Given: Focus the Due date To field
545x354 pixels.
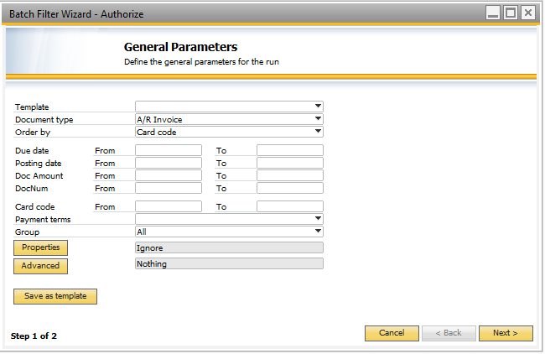Looking at the screenshot, I should click(290, 150).
